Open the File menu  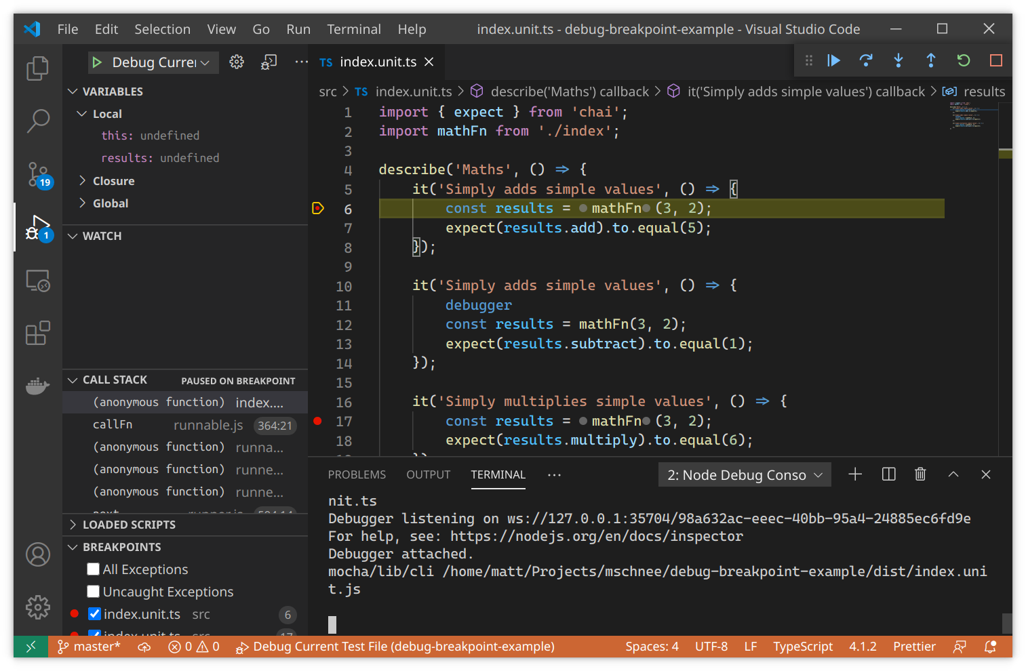(x=68, y=29)
